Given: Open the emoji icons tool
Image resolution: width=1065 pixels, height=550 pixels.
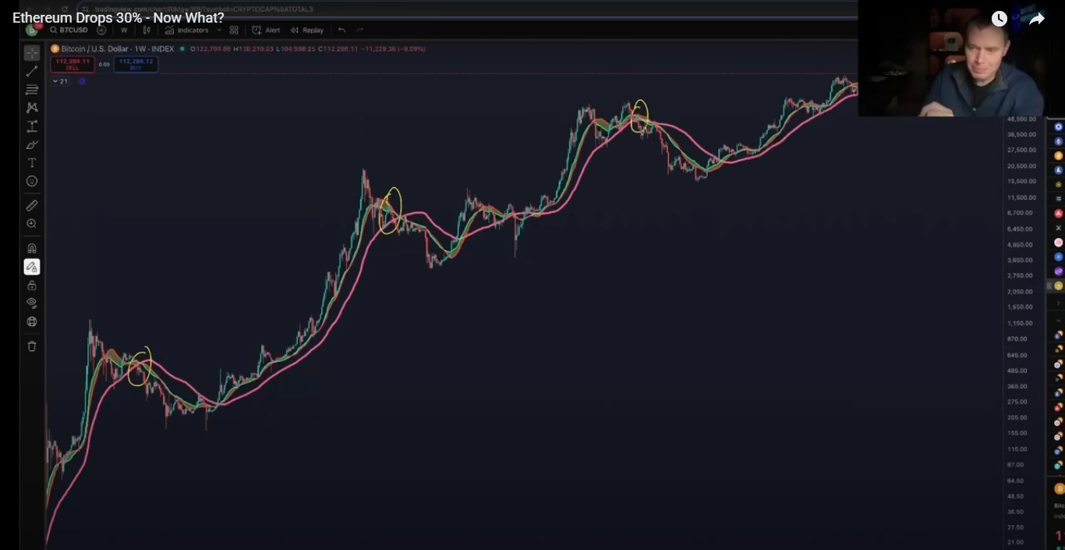Looking at the screenshot, I should [x=32, y=181].
